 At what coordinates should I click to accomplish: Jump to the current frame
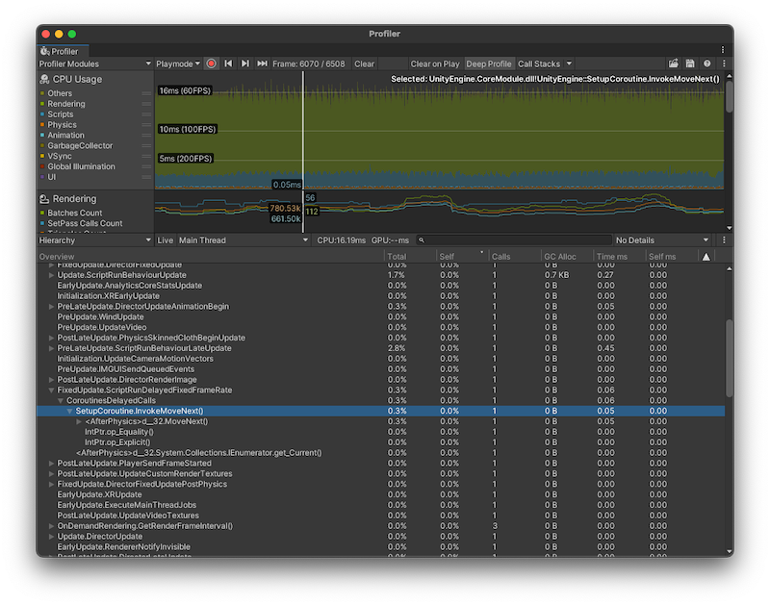pos(262,63)
